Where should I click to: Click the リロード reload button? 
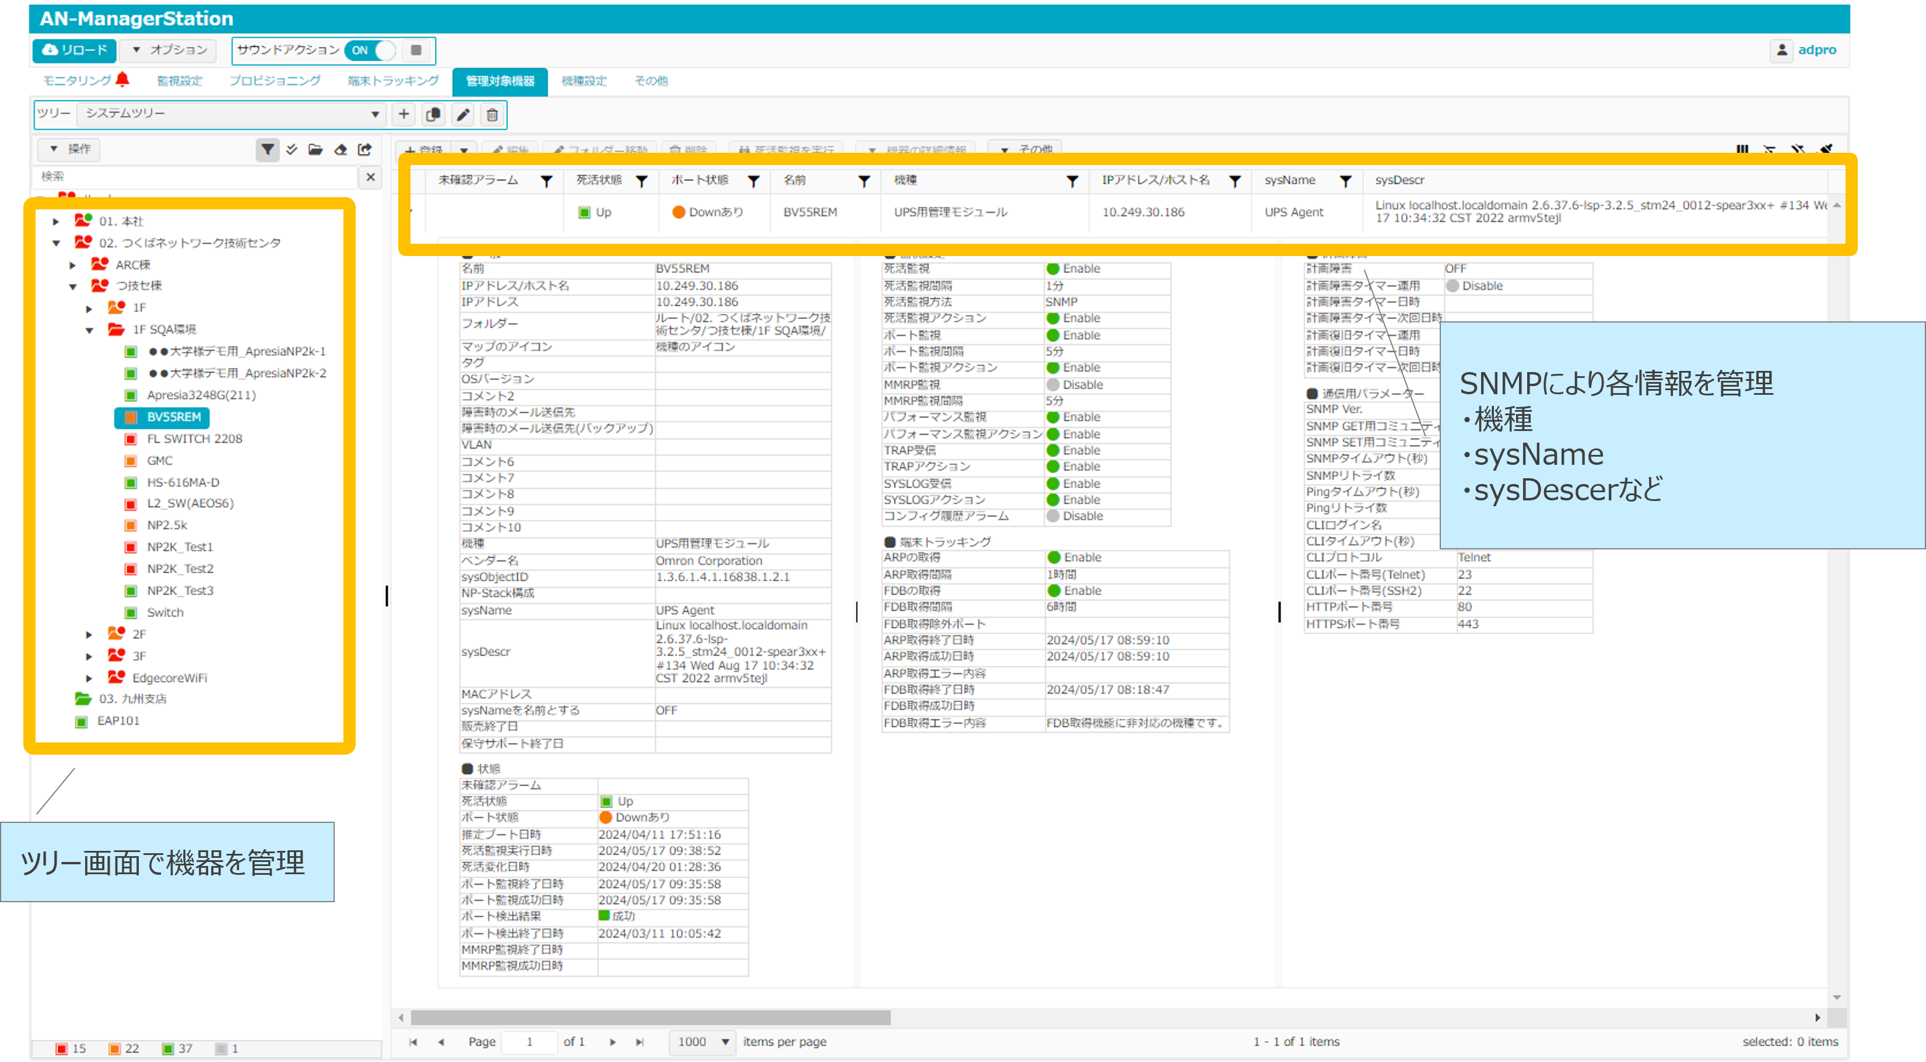[x=75, y=50]
